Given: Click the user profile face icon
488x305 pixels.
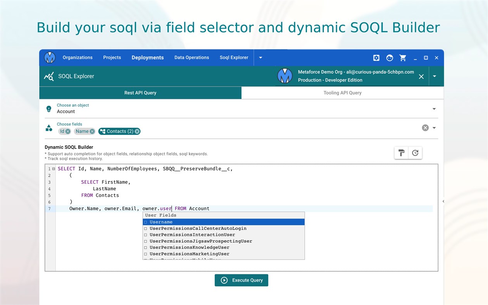Looking at the screenshot, I should [x=390, y=58].
